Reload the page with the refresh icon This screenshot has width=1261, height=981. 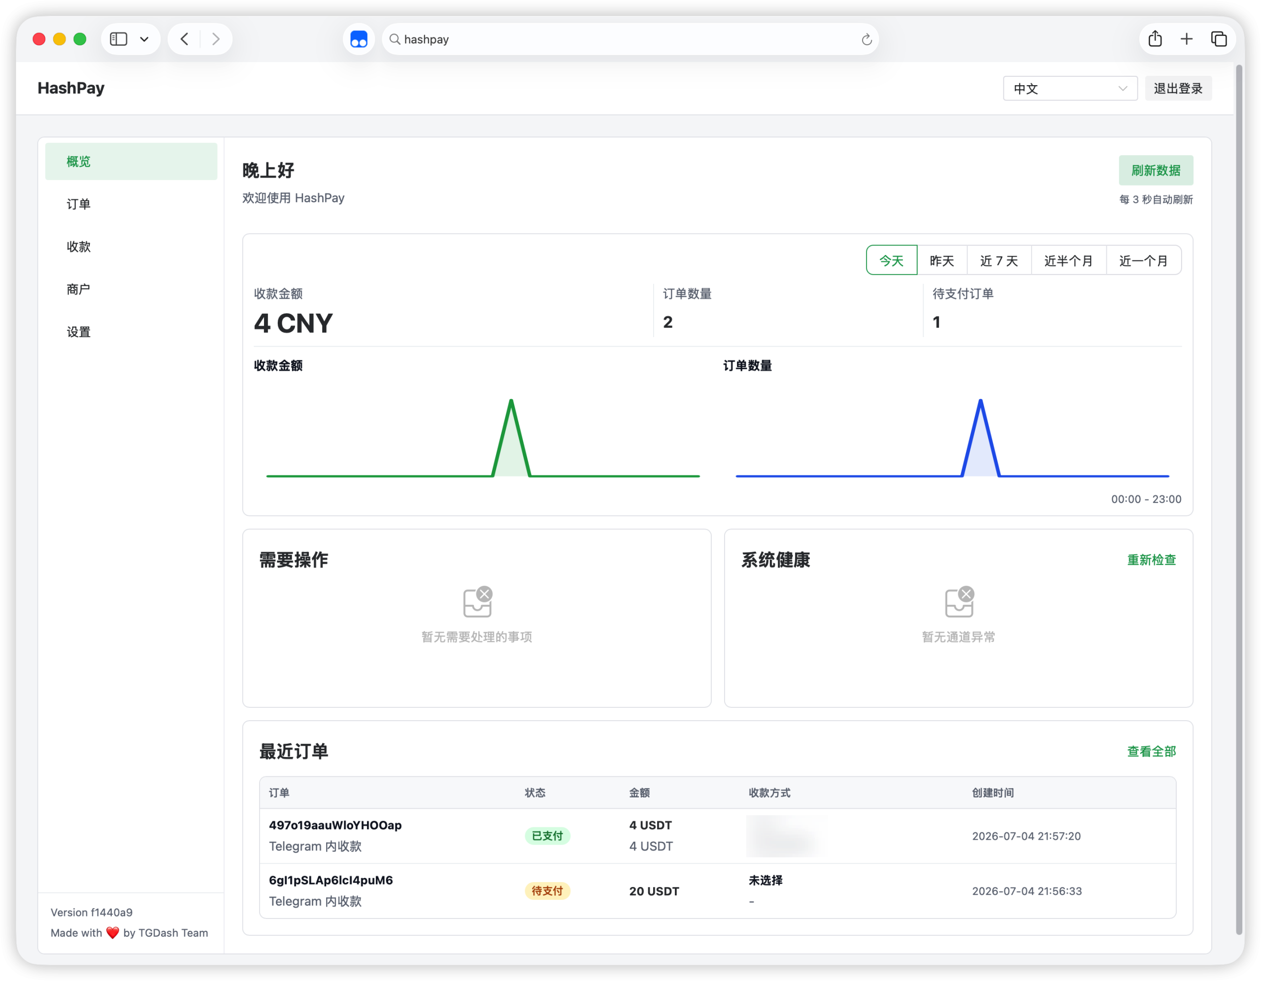click(866, 39)
